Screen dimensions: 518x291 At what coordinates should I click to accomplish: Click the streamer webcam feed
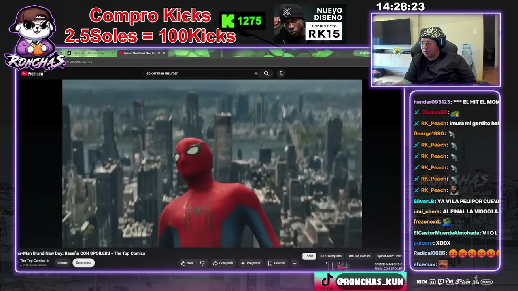pyautogui.click(x=436, y=49)
